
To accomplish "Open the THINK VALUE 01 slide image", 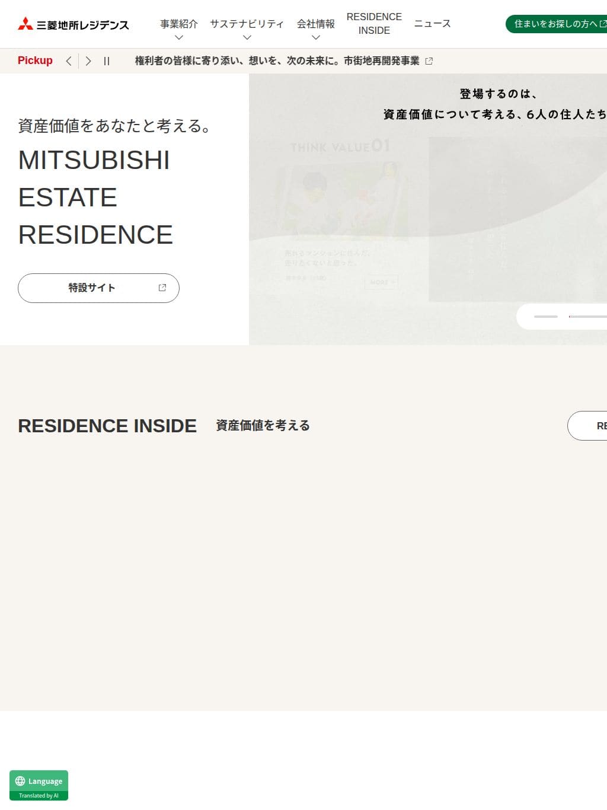I will tap(342, 200).
